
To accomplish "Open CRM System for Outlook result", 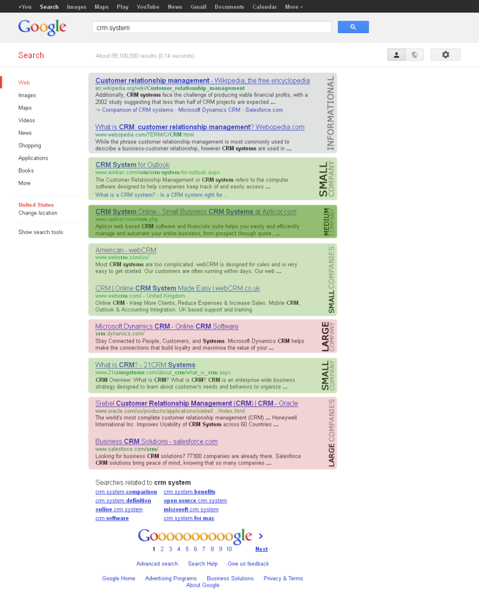I will click(x=132, y=165).
